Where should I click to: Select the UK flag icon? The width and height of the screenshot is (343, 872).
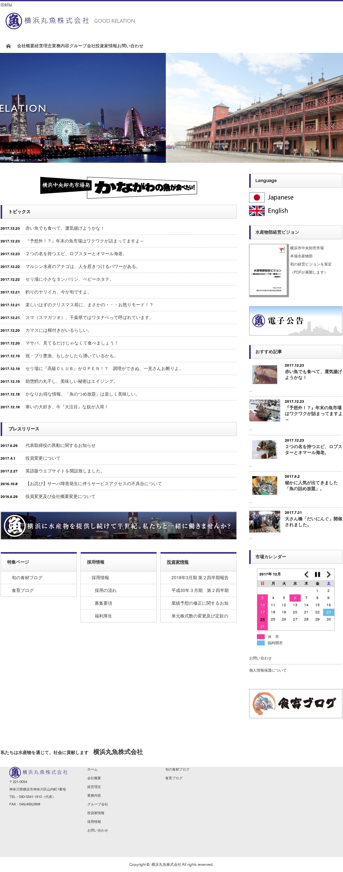pyautogui.click(x=257, y=211)
